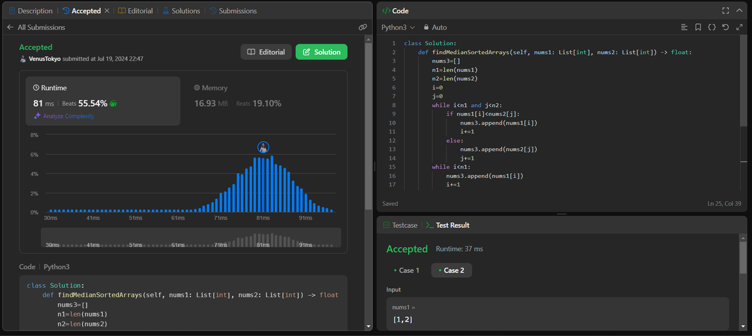Switch to the Submissions tab

(233, 11)
